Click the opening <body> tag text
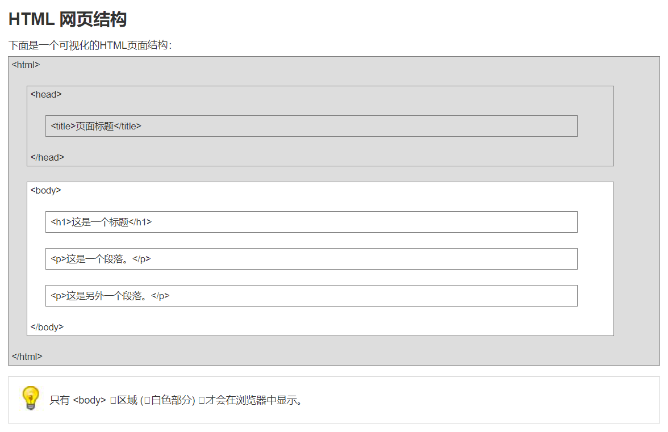 [45, 190]
